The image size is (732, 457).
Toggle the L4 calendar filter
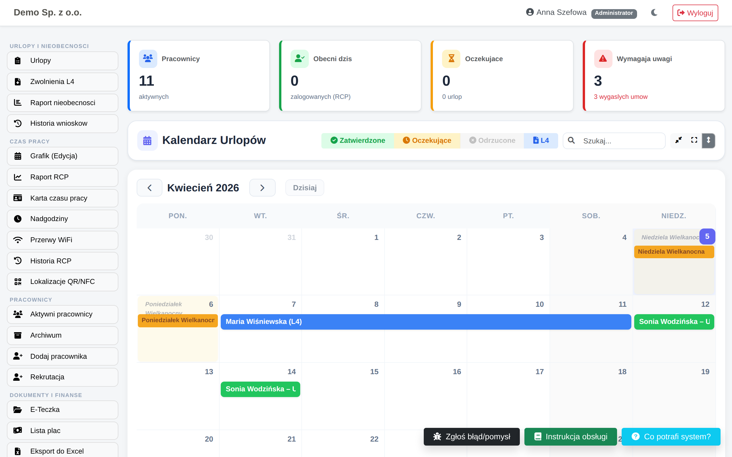click(x=540, y=140)
